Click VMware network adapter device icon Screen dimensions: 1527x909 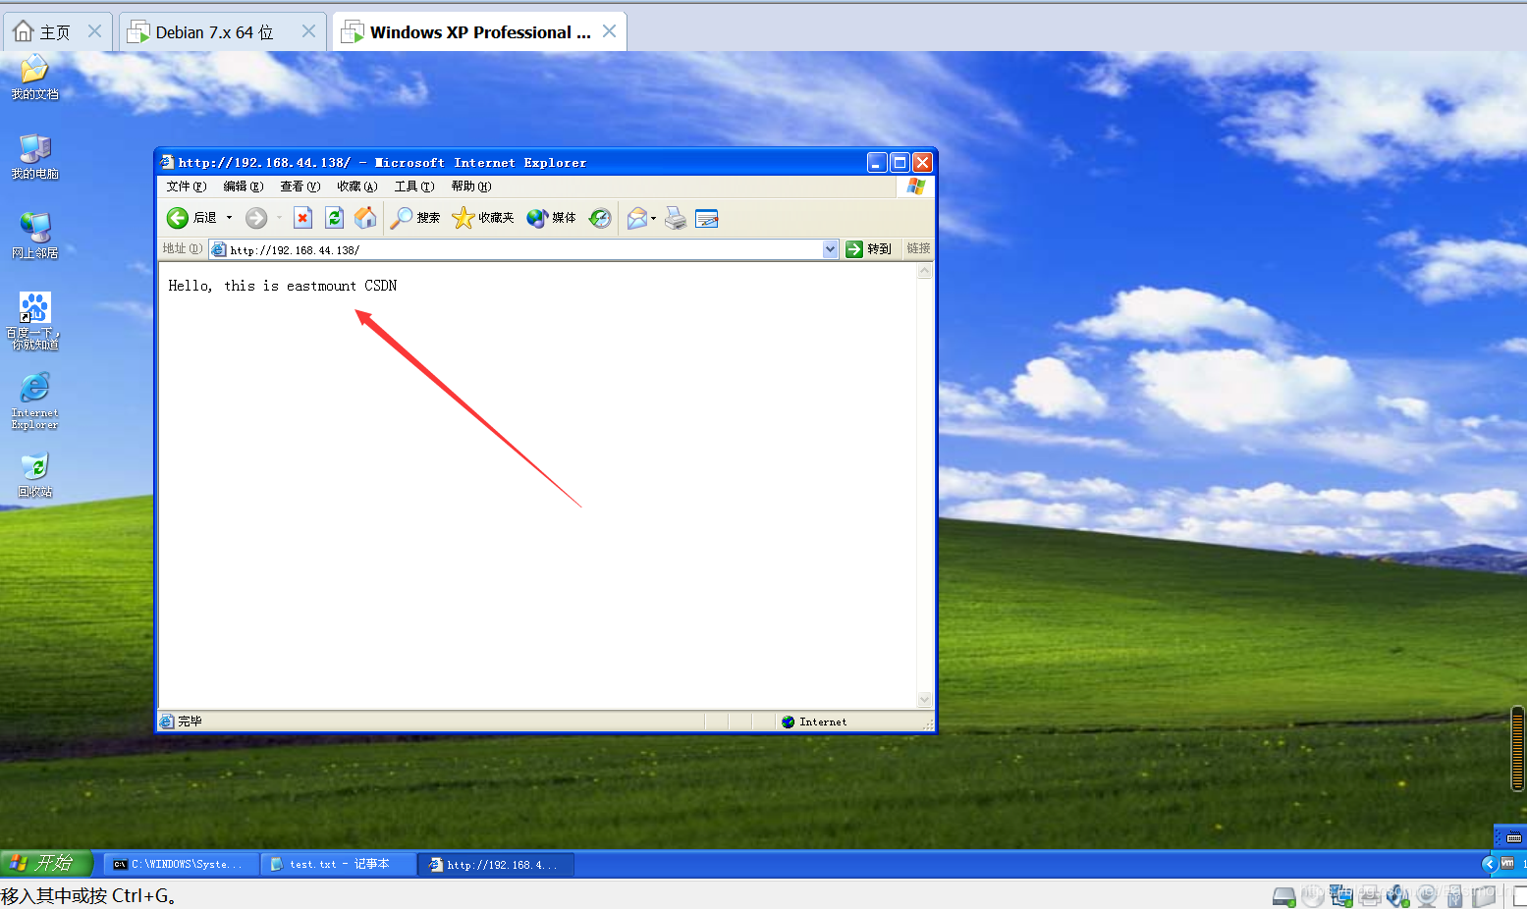point(1341,895)
